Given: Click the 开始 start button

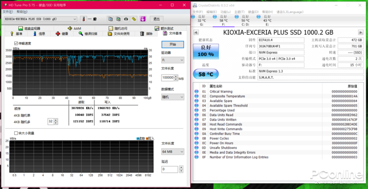Looking at the screenshot, I should coord(173,44).
